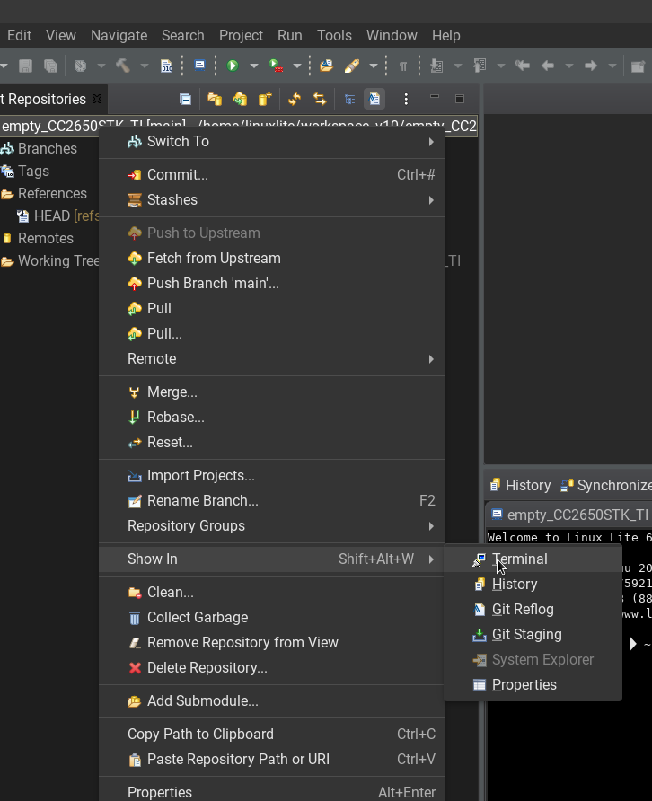Image resolution: width=652 pixels, height=801 pixels.
Task: Click the clone Git repository icon
Action: pos(240,99)
